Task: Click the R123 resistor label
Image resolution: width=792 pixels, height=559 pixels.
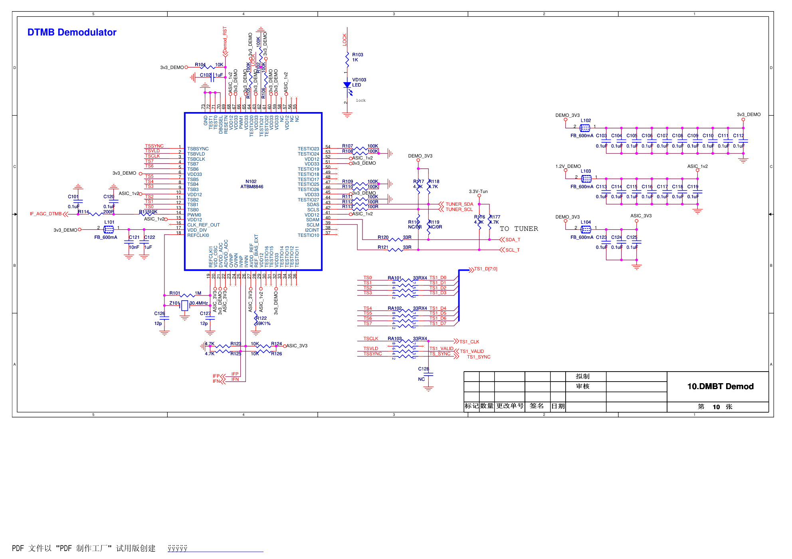Action: (236, 344)
